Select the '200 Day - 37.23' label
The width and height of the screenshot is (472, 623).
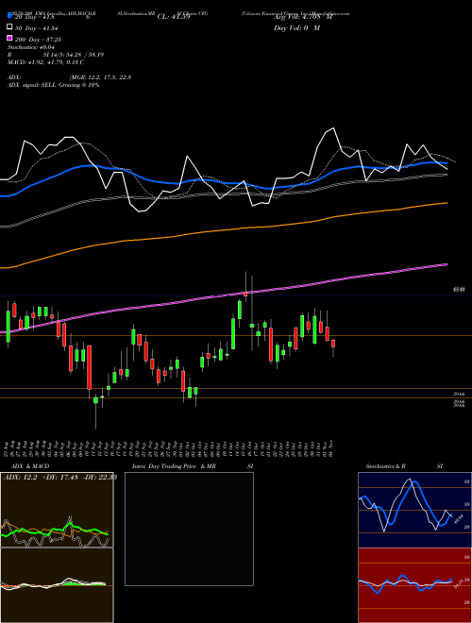pos(38,40)
